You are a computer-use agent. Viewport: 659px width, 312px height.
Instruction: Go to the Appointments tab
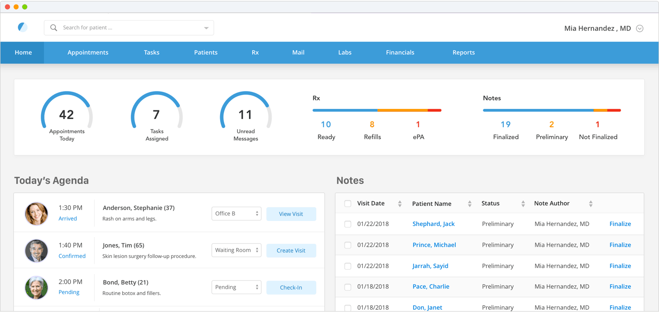[x=88, y=53]
